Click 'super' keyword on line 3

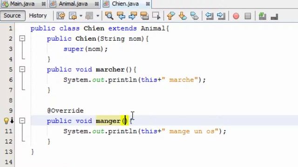pos(74,49)
